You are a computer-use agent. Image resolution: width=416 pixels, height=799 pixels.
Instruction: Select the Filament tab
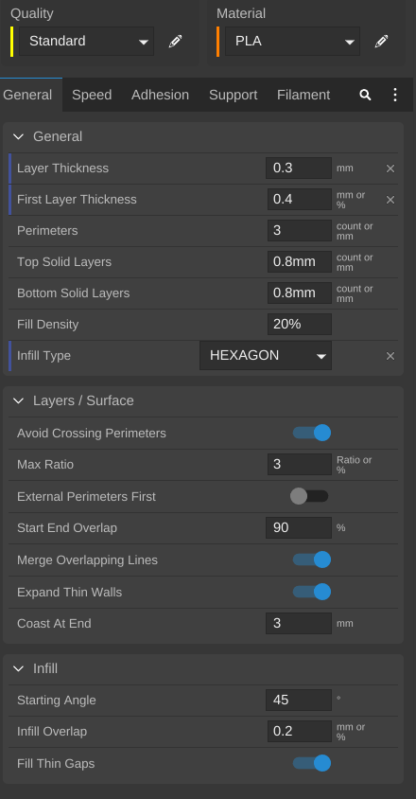(x=303, y=95)
